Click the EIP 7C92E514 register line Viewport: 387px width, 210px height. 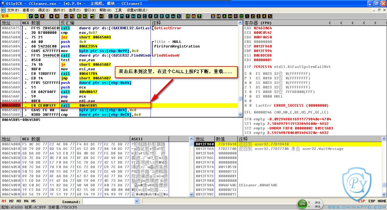click(x=287, y=67)
